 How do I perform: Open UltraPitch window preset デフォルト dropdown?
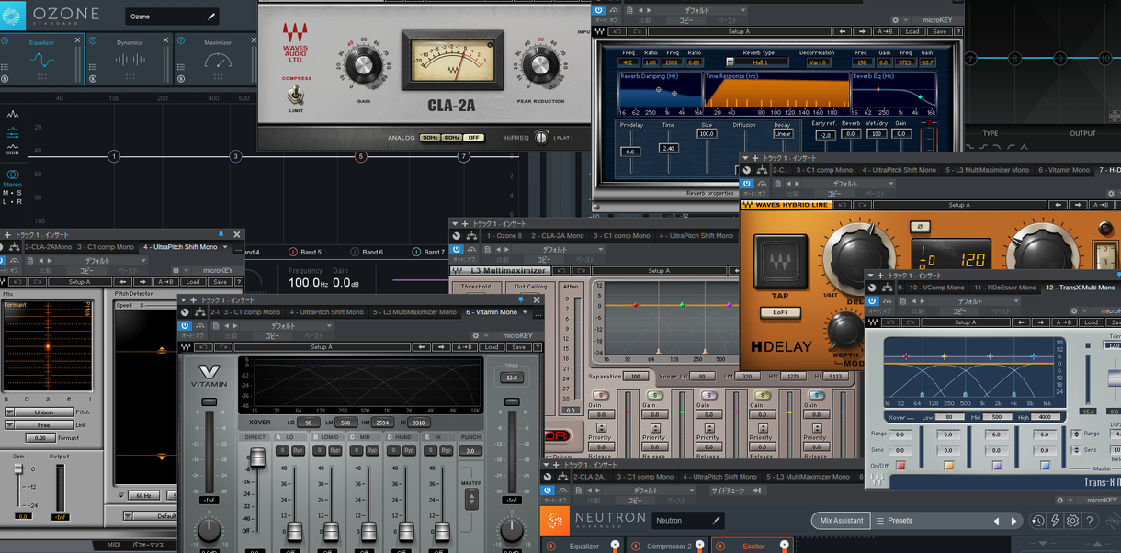pyautogui.click(x=99, y=260)
